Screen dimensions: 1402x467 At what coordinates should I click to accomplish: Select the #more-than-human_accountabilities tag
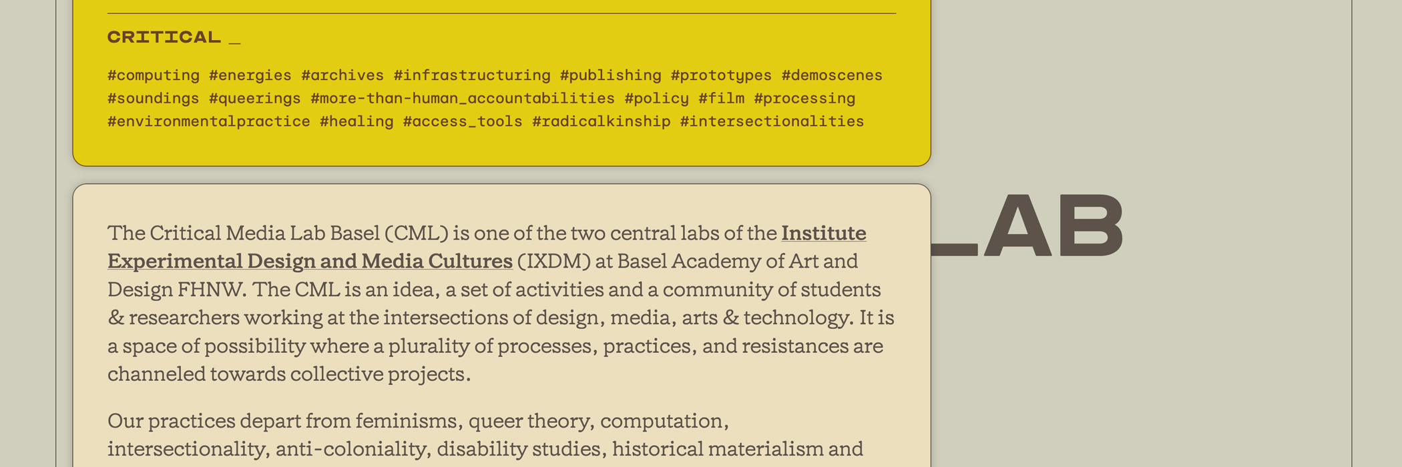click(463, 98)
